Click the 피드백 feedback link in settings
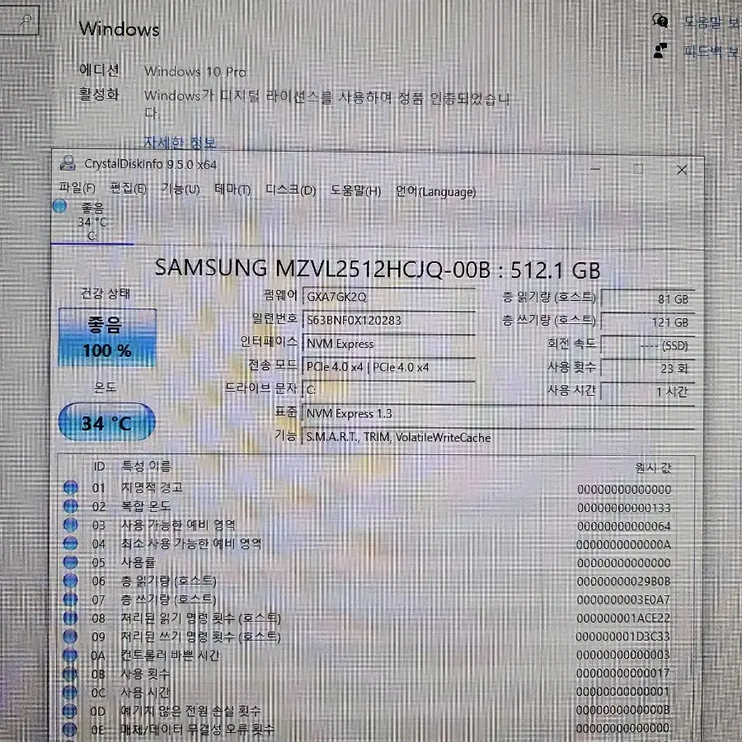This screenshot has width=742, height=742. tap(711, 50)
